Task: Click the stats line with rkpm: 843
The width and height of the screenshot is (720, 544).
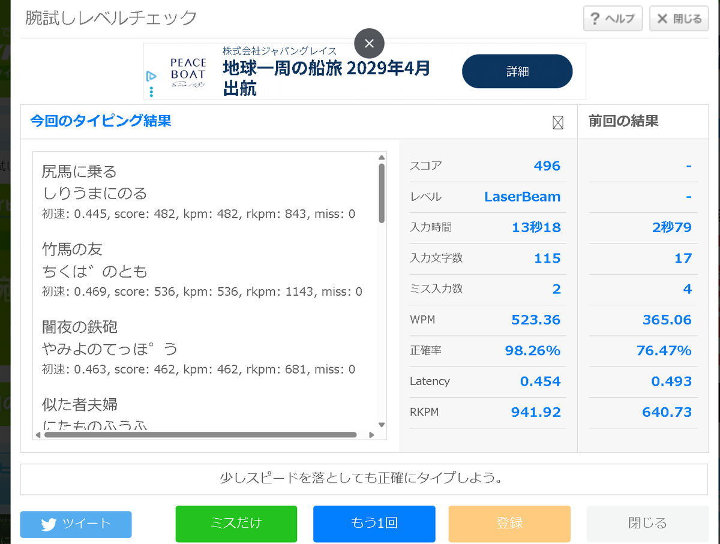Action: (199, 214)
